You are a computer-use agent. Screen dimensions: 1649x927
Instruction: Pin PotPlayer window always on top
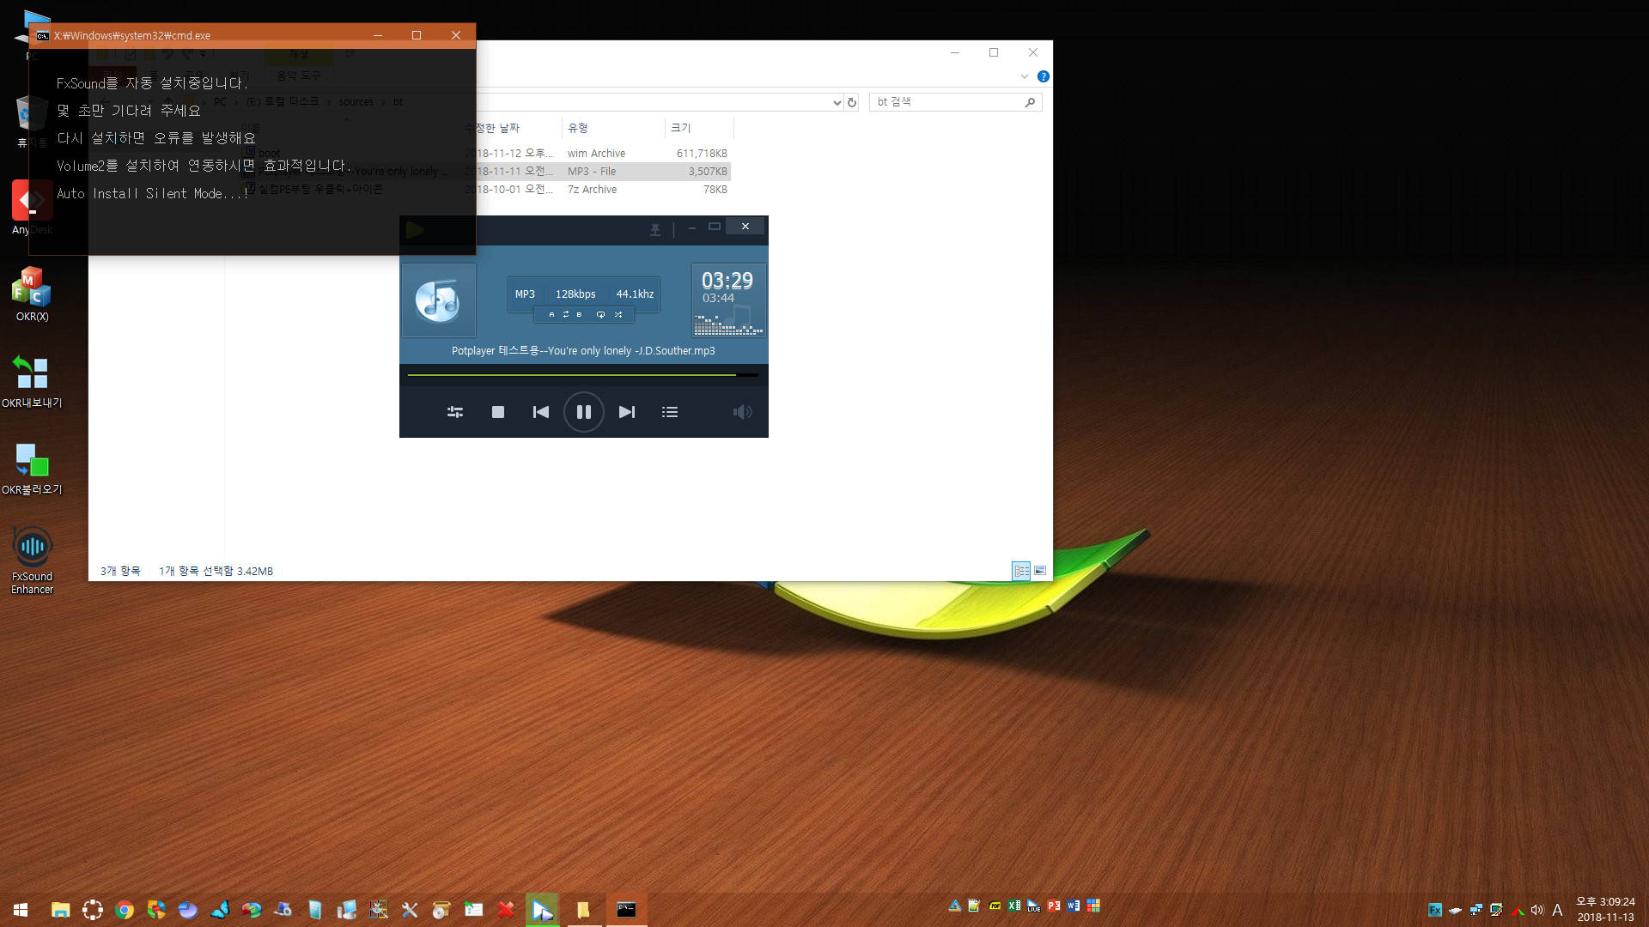(655, 229)
